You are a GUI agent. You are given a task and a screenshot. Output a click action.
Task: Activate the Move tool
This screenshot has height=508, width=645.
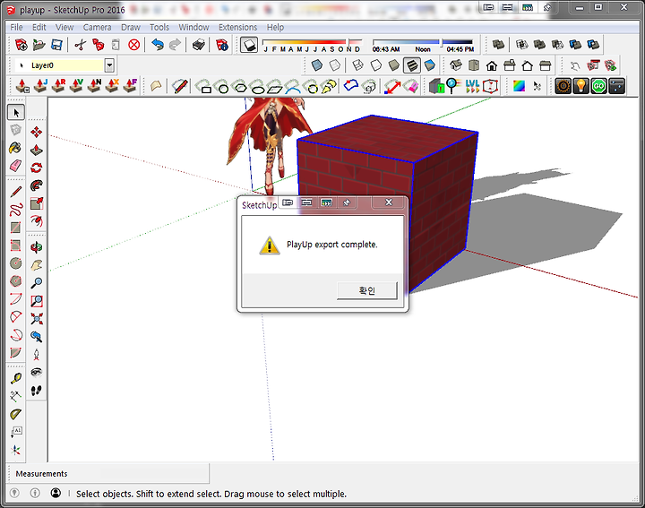(x=37, y=132)
